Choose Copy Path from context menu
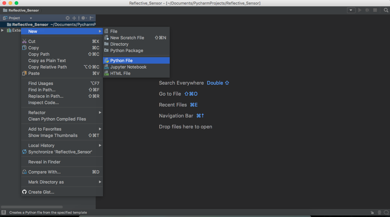This screenshot has height=217, width=390. [62, 54]
